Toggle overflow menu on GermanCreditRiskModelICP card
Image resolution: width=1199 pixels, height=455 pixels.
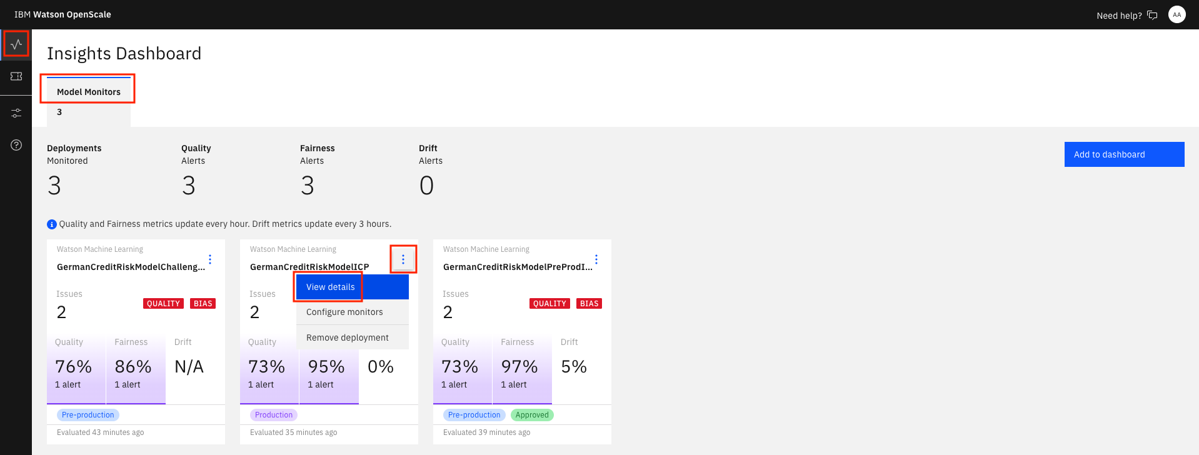[403, 259]
